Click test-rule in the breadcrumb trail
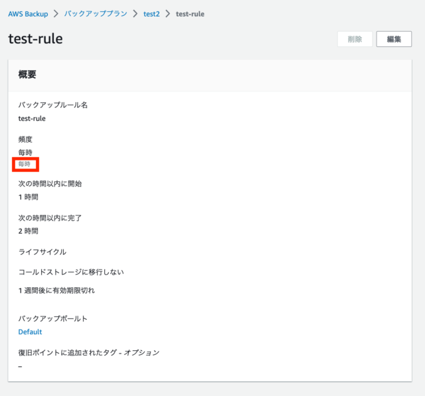The image size is (425, 396). click(x=190, y=14)
